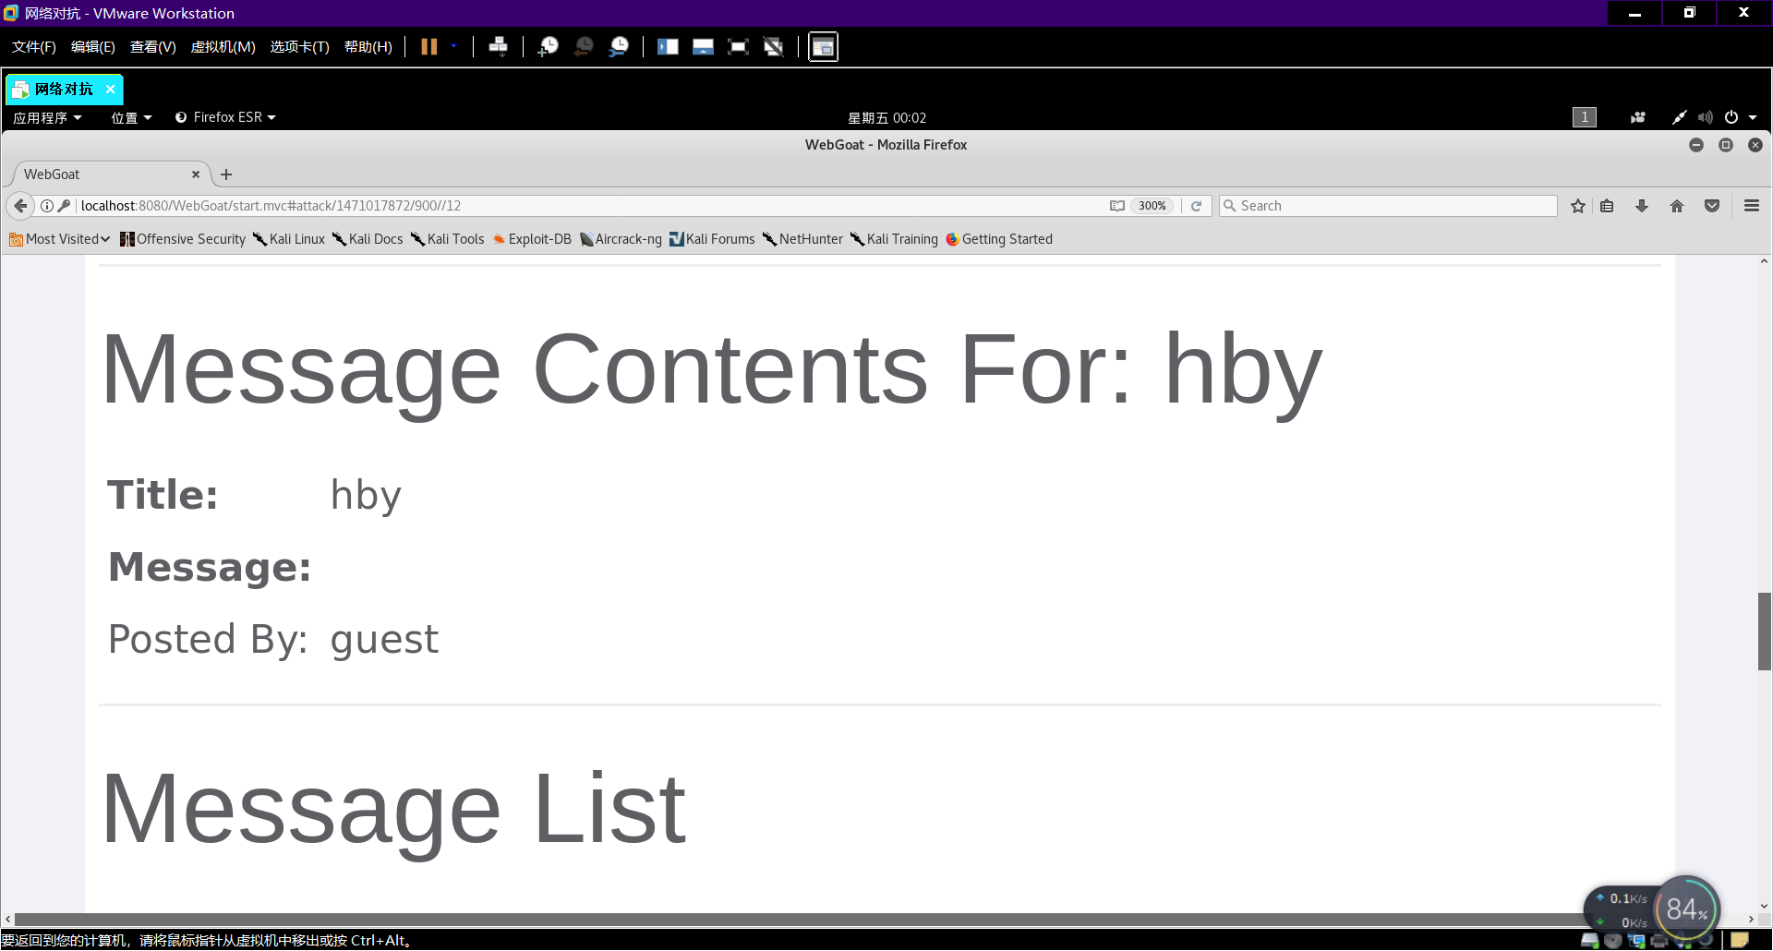Click the localhost URL address field
1773x951 pixels.
(x=591, y=206)
